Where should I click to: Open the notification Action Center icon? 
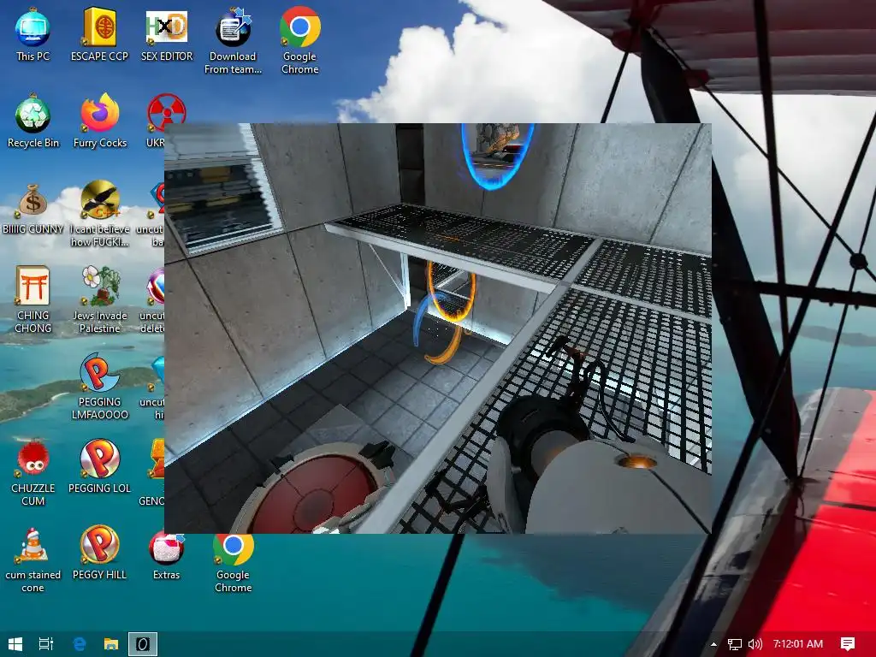point(848,644)
